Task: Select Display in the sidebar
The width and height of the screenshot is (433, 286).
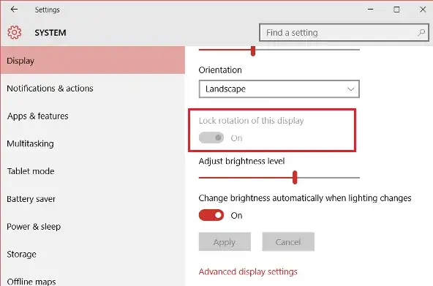Action: tap(93, 61)
